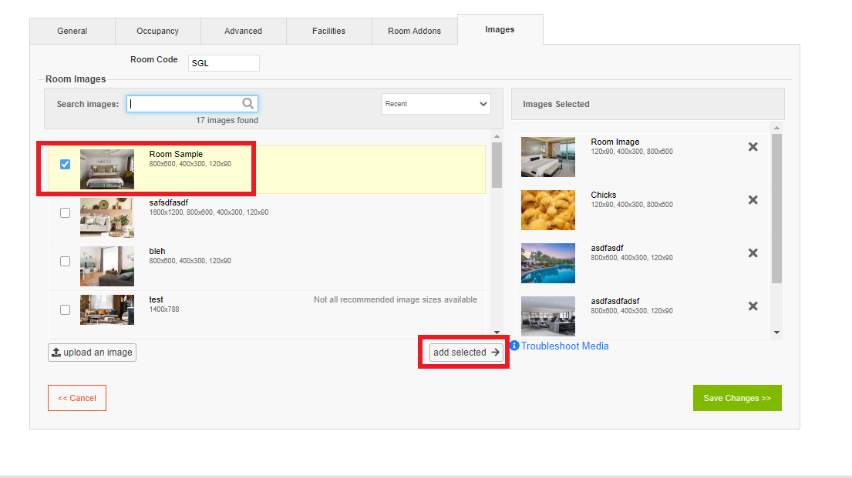Click the Images tab
852x478 pixels.
click(500, 30)
